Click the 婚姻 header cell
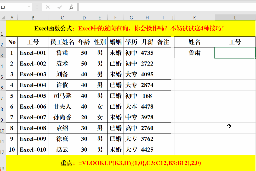 [115, 42]
